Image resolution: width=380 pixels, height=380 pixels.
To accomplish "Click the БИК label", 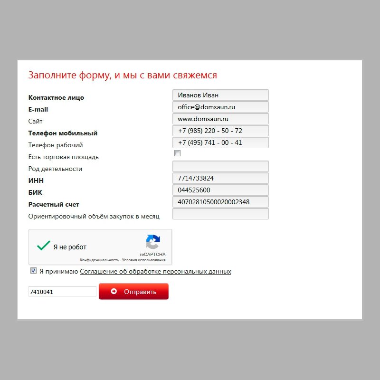I will pos(35,192).
